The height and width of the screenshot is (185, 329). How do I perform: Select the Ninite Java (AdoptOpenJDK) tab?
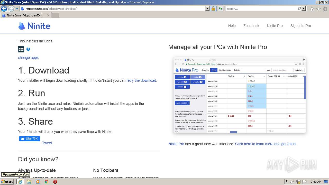click(26, 15)
